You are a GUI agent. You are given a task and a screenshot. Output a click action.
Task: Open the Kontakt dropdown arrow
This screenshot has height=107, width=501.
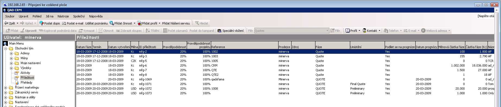tap(379, 31)
